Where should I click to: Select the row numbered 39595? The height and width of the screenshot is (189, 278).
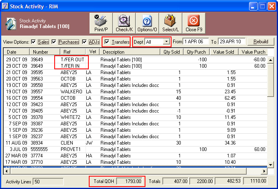click(135, 72)
